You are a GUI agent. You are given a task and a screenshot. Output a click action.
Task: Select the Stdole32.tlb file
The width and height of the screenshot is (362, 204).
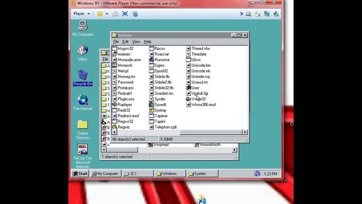pos(161,88)
